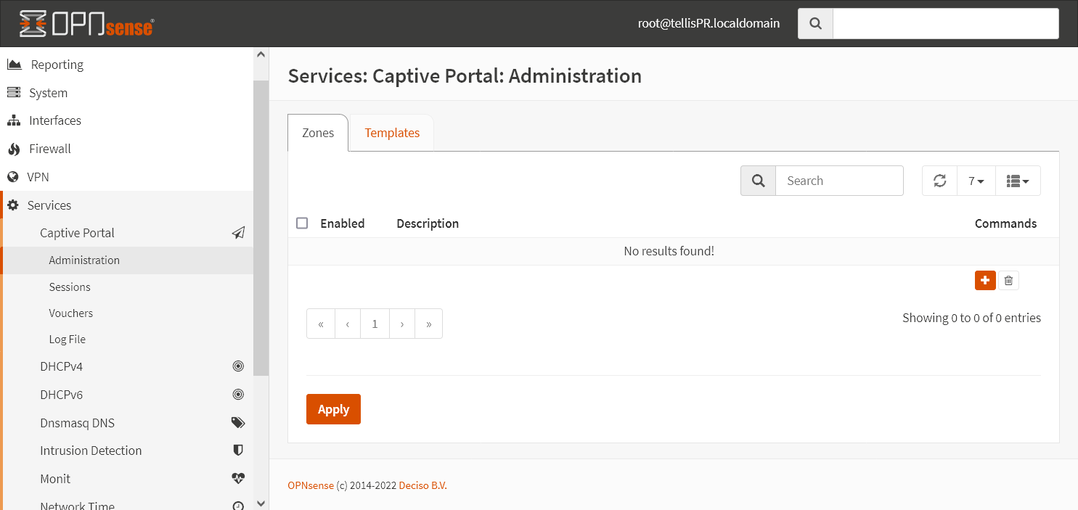Viewport: 1078px width, 510px height.
Task: Select the Zones tab
Action: click(317, 133)
